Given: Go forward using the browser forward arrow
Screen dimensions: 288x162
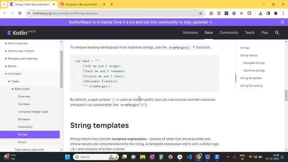Looking at the screenshot, I should 12,13.
